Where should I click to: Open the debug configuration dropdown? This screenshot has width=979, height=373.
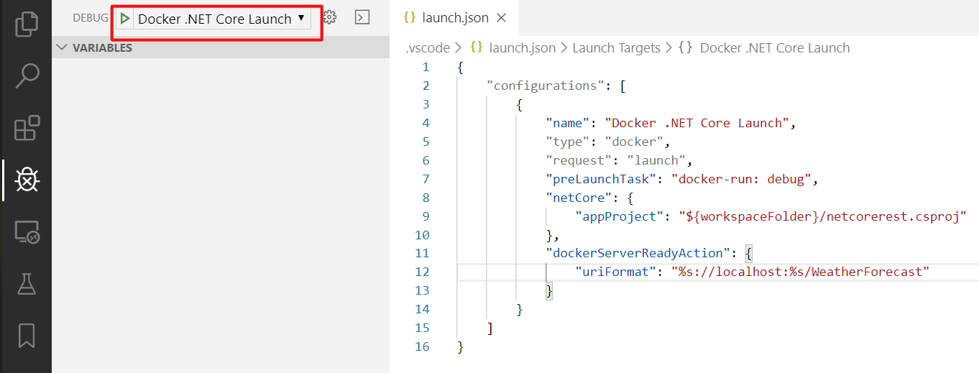click(222, 19)
